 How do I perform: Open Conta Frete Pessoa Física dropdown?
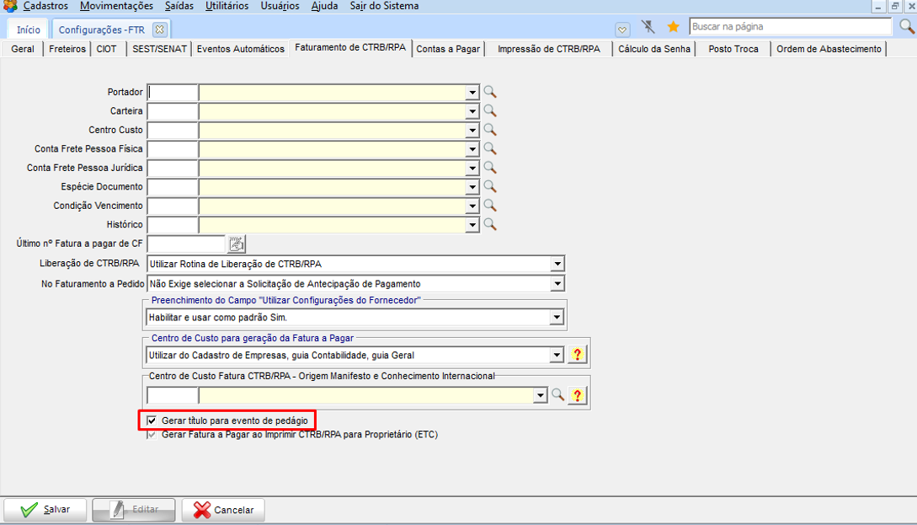pos(472,149)
